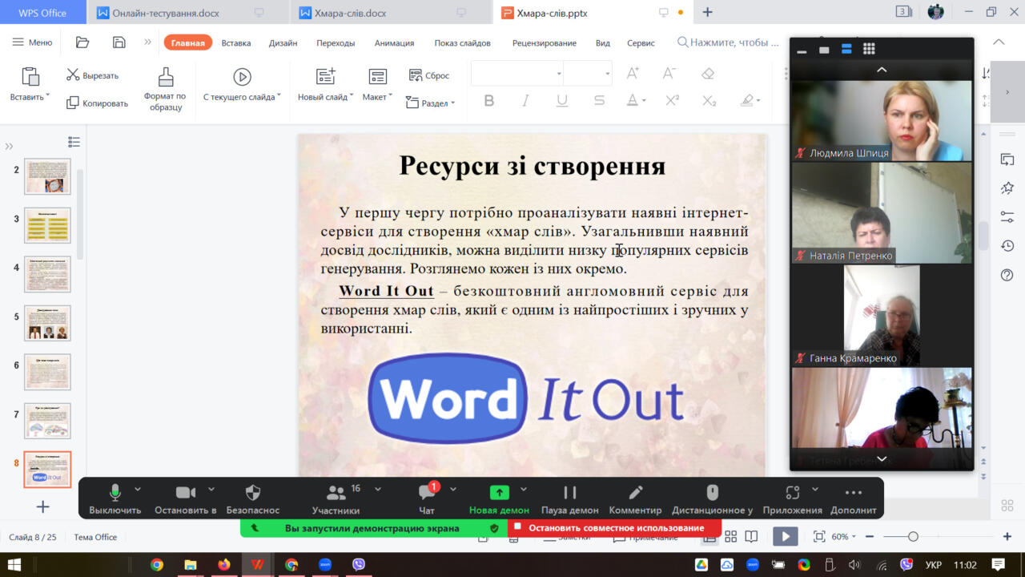The width and height of the screenshot is (1025, 577).
Task: Increase font size with A+ icon
Action: (x=633, y=74)
